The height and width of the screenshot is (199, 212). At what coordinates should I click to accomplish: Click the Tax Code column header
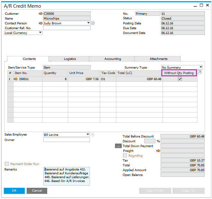(108, 73)
